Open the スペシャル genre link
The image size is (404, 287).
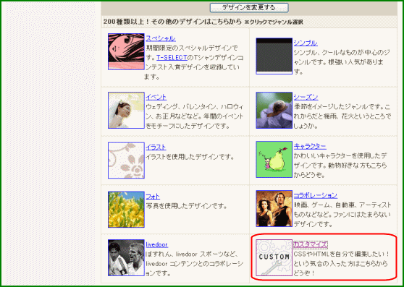161,38
